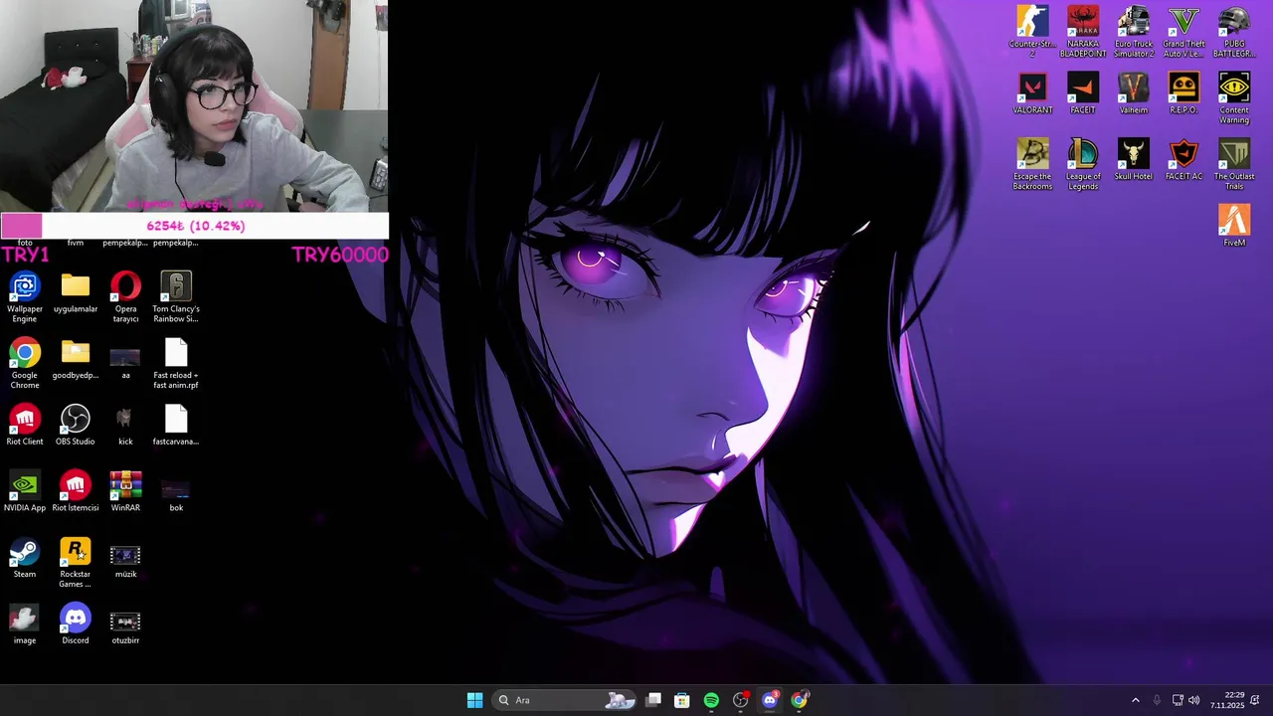Select the R.E.P.O. game shortcut
Image resolution: width=1273 pixels, height=716 pixels.
click(x=1183, y=94)
